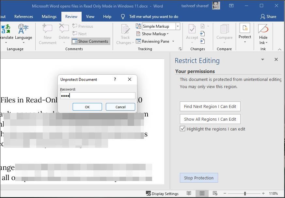Open the Show Markup dropdown

coord(152,34)
